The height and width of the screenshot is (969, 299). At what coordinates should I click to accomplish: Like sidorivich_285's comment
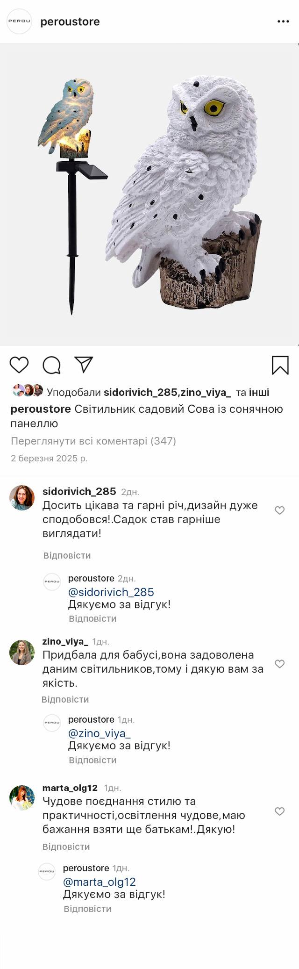pyautogui.click(x=279, y=510)
